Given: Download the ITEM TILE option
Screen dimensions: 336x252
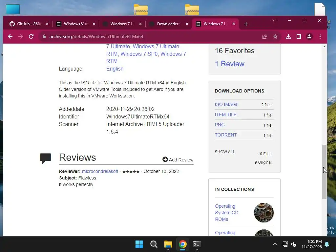Looking at the screenshot, I should tap(226, 115).
